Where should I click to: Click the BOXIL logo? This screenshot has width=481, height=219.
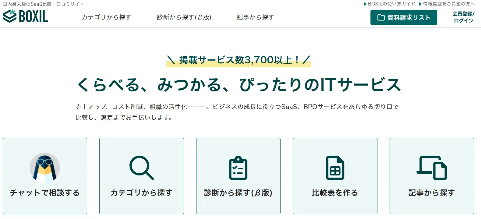pyautogui.click(x=25, y=16)
